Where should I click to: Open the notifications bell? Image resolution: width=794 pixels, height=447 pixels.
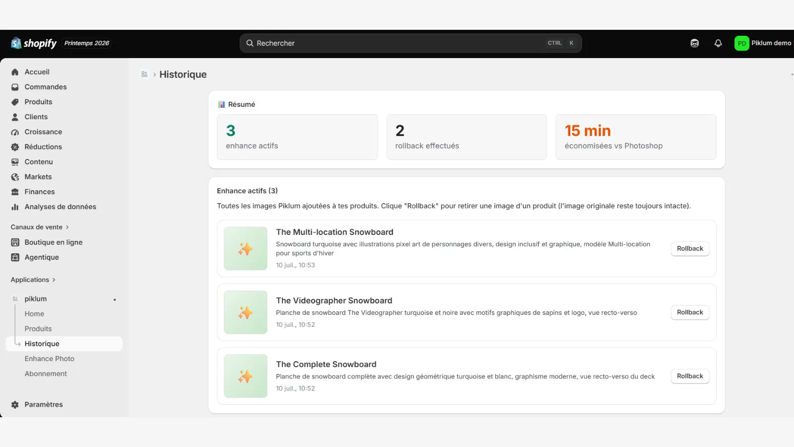click(x=718, y=43)
